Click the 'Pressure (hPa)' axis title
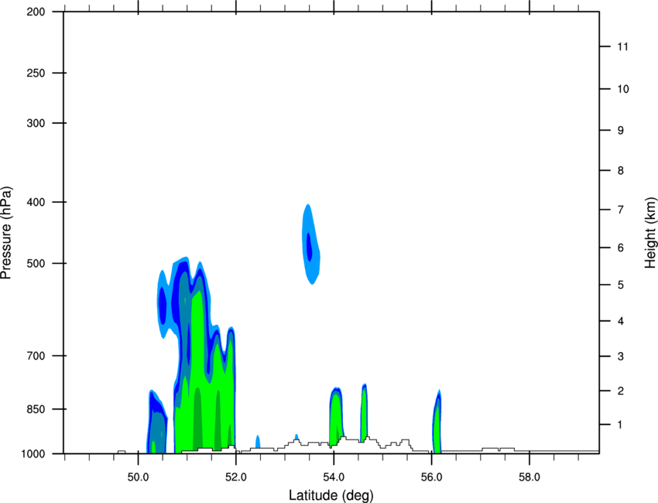 pos(6,233)
